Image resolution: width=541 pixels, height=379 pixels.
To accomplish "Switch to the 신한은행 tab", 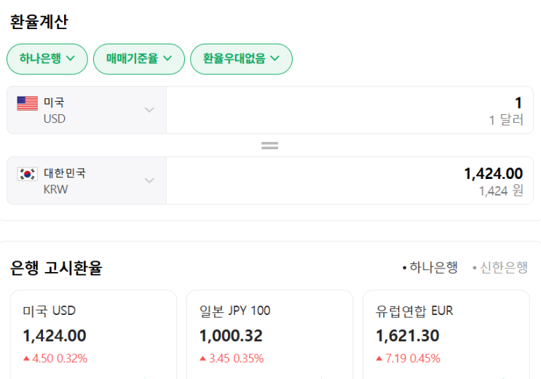I will click(500, 268).
